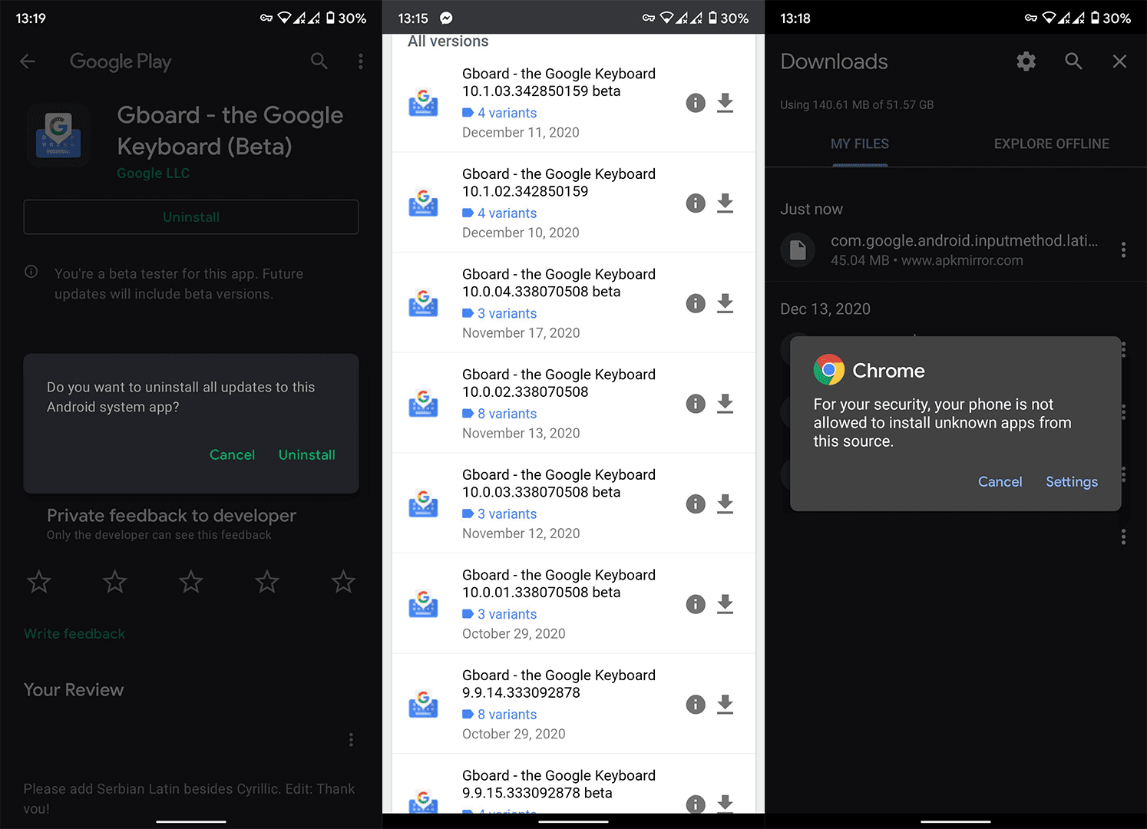Screen dimensions: 1147x829
Task: Open the Write feedback link
Action: point(74,634)
